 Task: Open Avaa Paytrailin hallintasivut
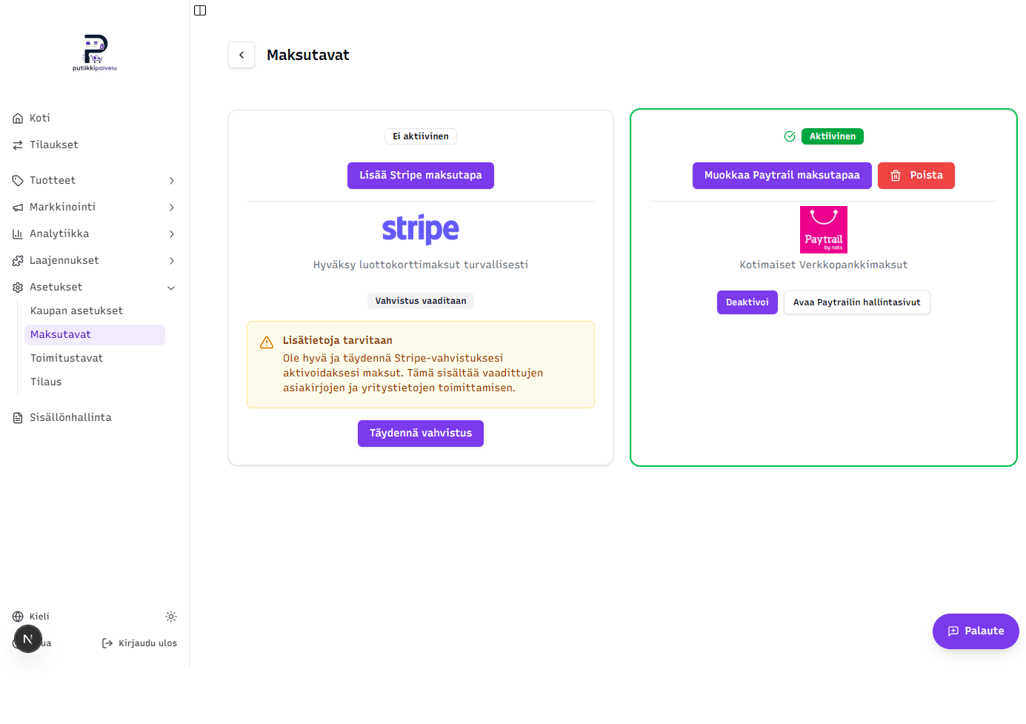[857, 302]
